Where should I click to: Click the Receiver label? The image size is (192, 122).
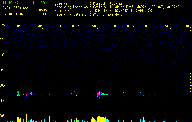(62, 11)
